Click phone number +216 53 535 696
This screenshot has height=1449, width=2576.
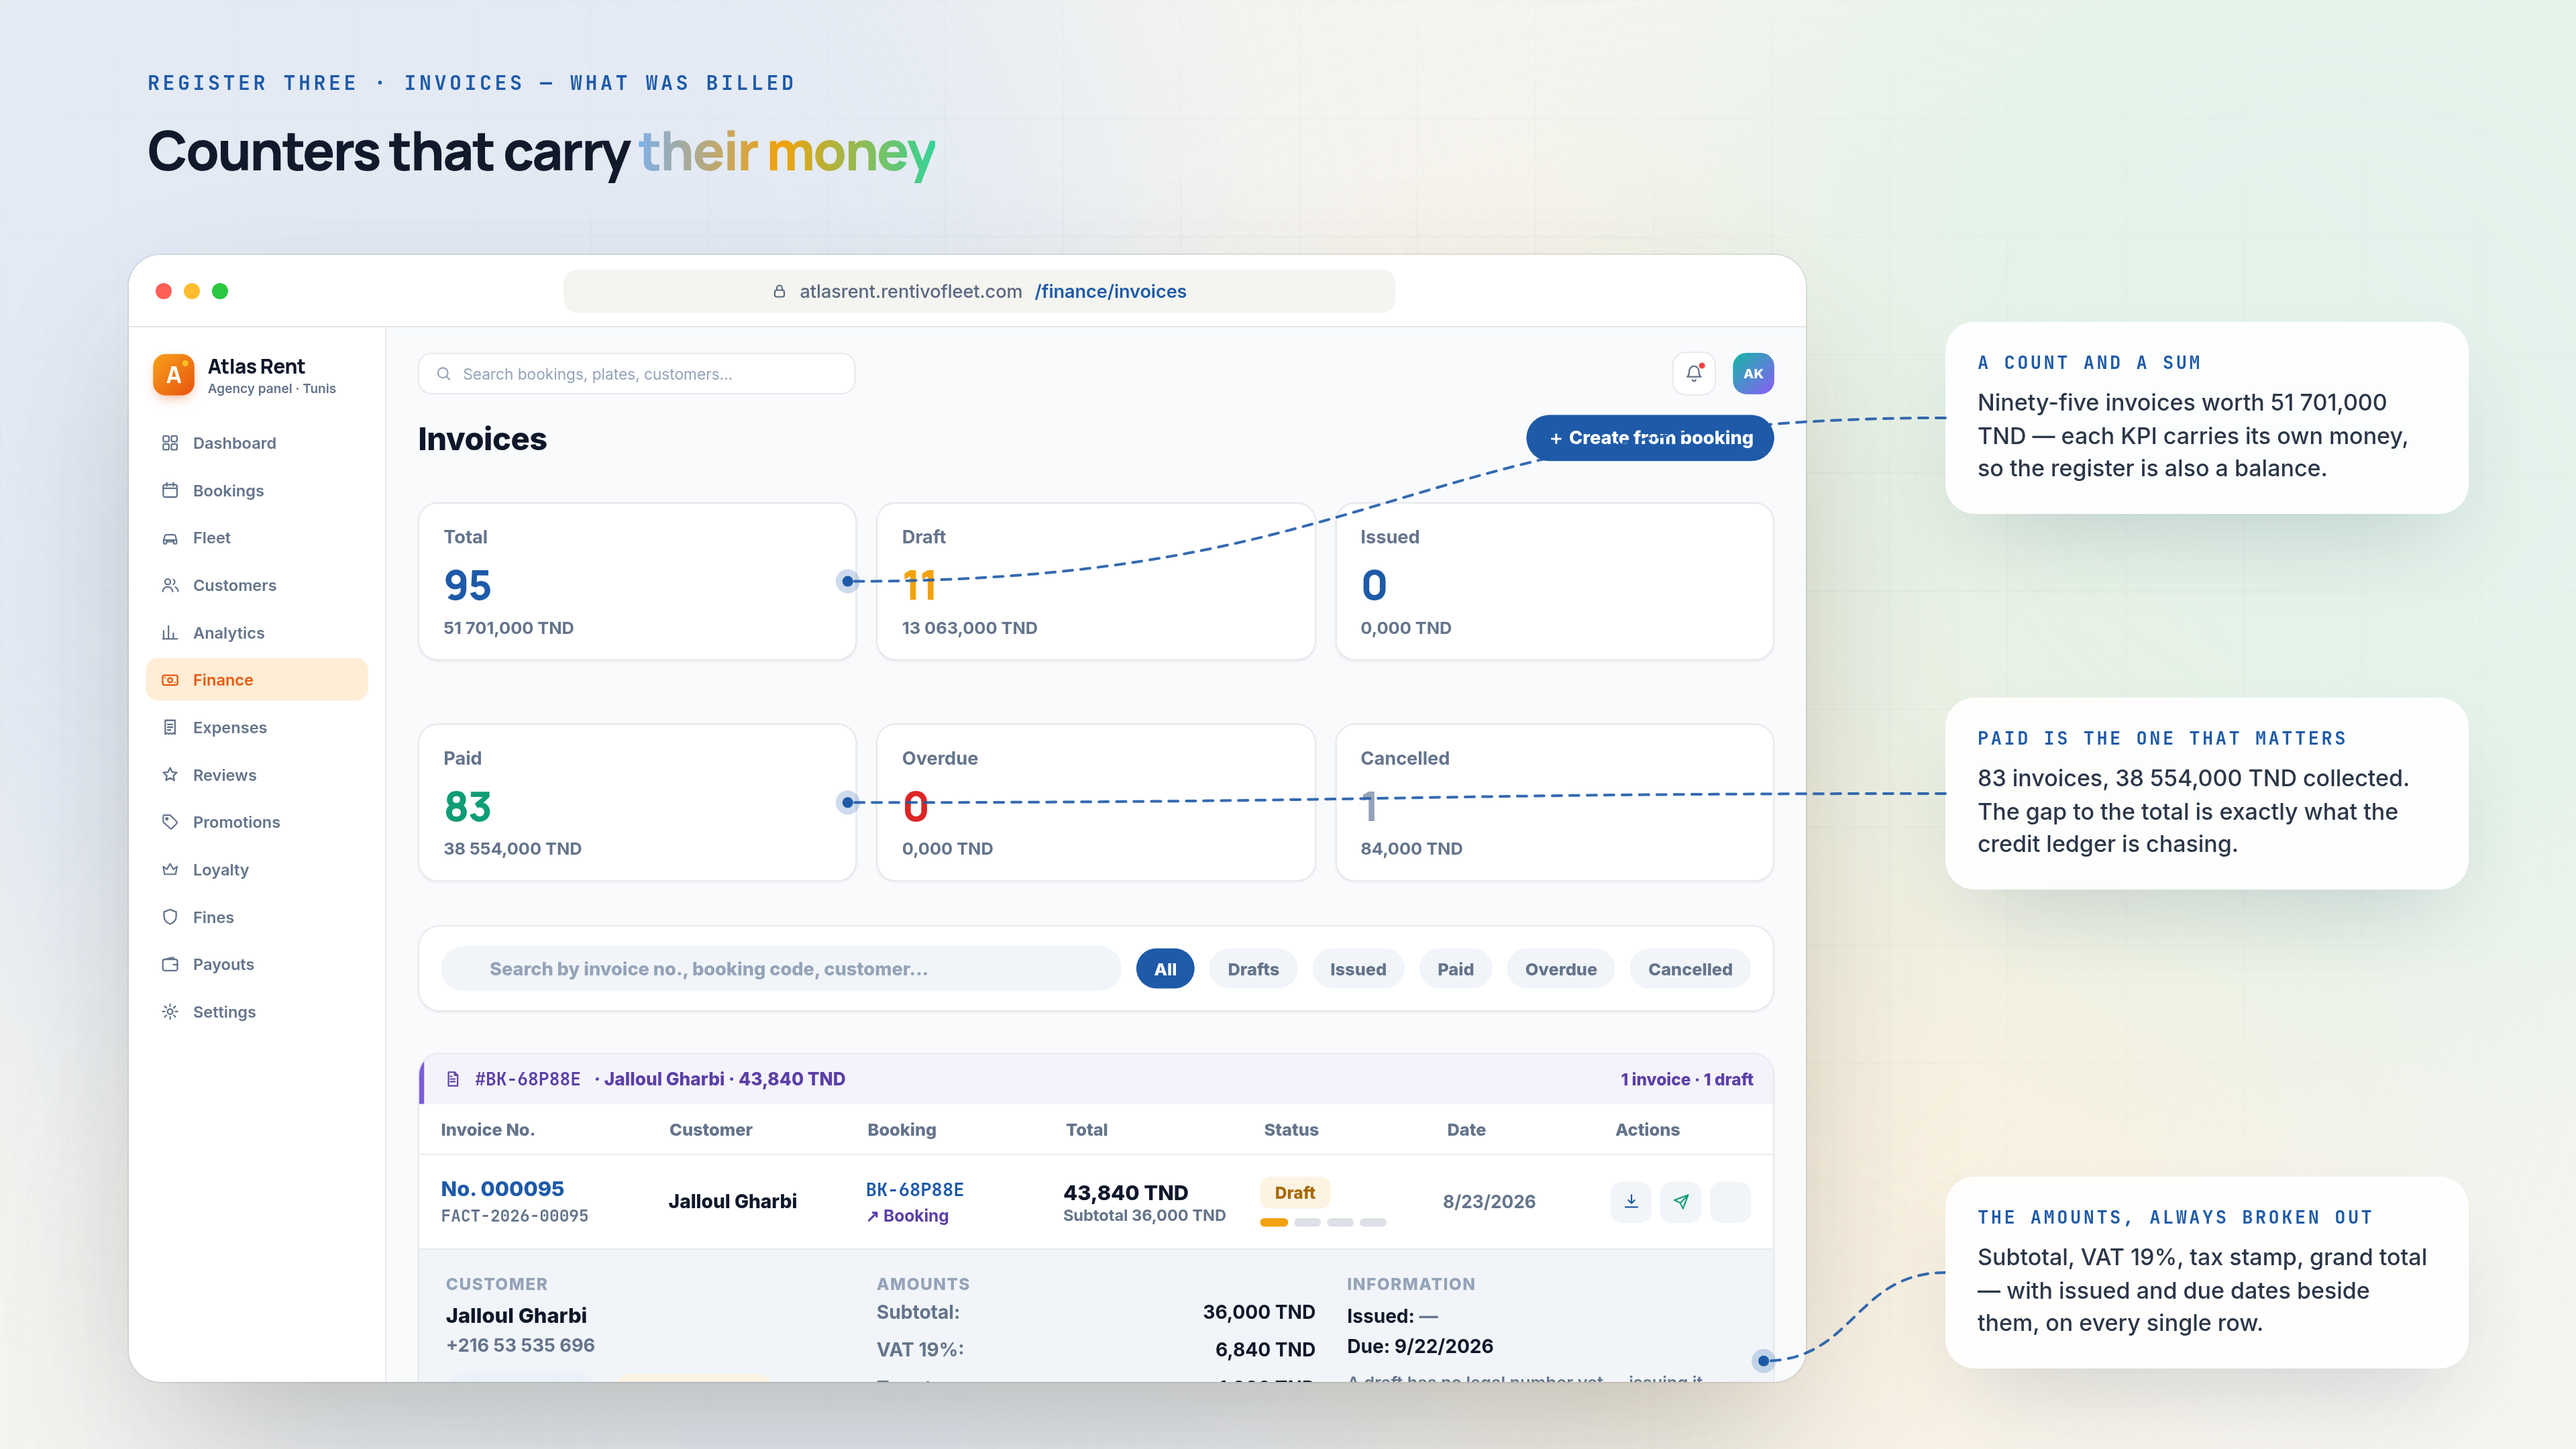pyautogui.click(x=520, y=1346)
